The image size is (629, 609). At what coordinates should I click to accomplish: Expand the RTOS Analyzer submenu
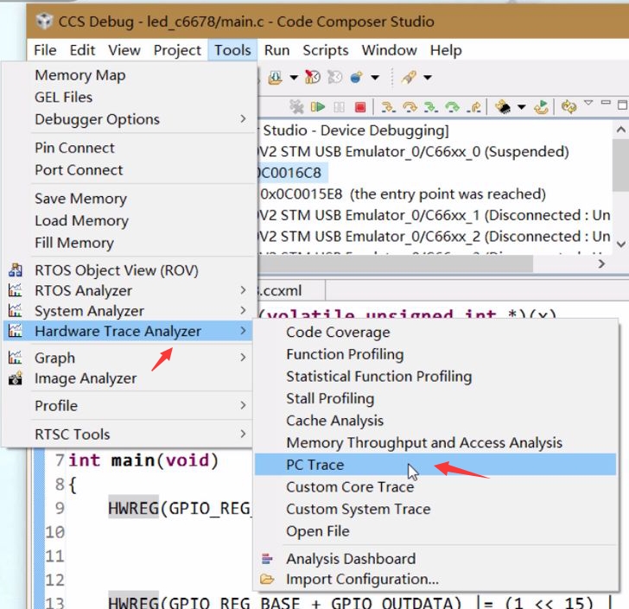(243, 290)
